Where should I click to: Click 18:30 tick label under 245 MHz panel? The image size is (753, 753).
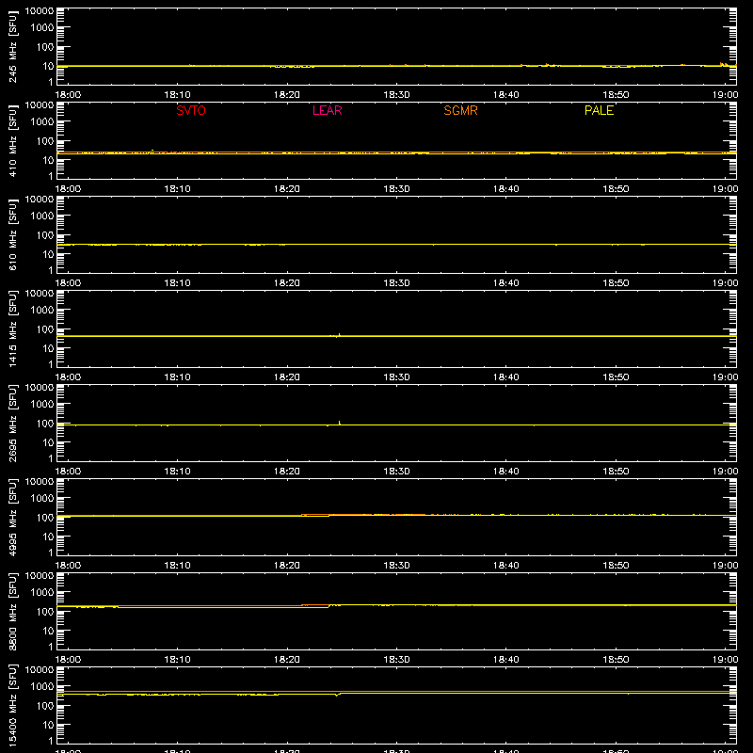tap(396, 95)
